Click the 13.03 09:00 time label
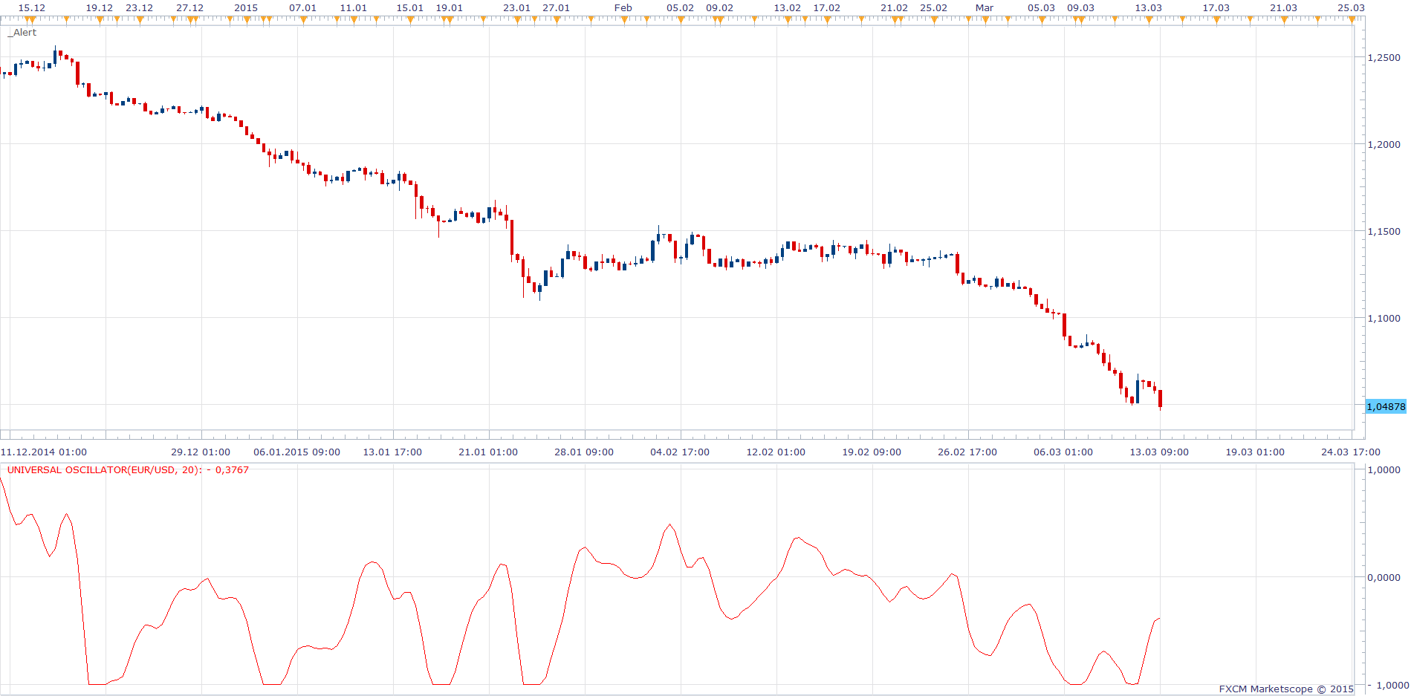This screenshot has width=1414, height=696. 1159,452
